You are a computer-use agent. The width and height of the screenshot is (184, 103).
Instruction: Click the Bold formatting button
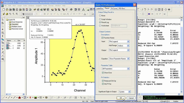45,14
